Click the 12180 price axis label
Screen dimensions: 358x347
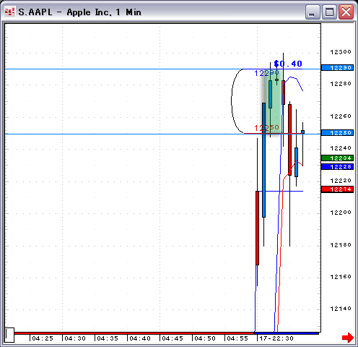click(x=341, y=245)
